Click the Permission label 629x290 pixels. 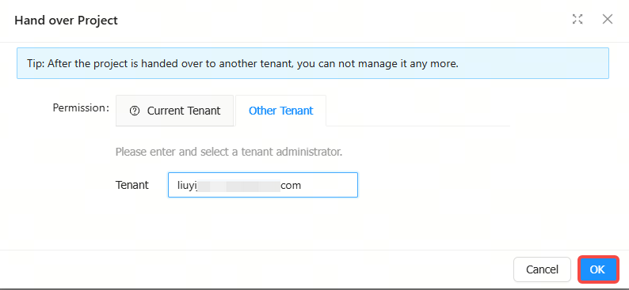click(x=81, y=108)
